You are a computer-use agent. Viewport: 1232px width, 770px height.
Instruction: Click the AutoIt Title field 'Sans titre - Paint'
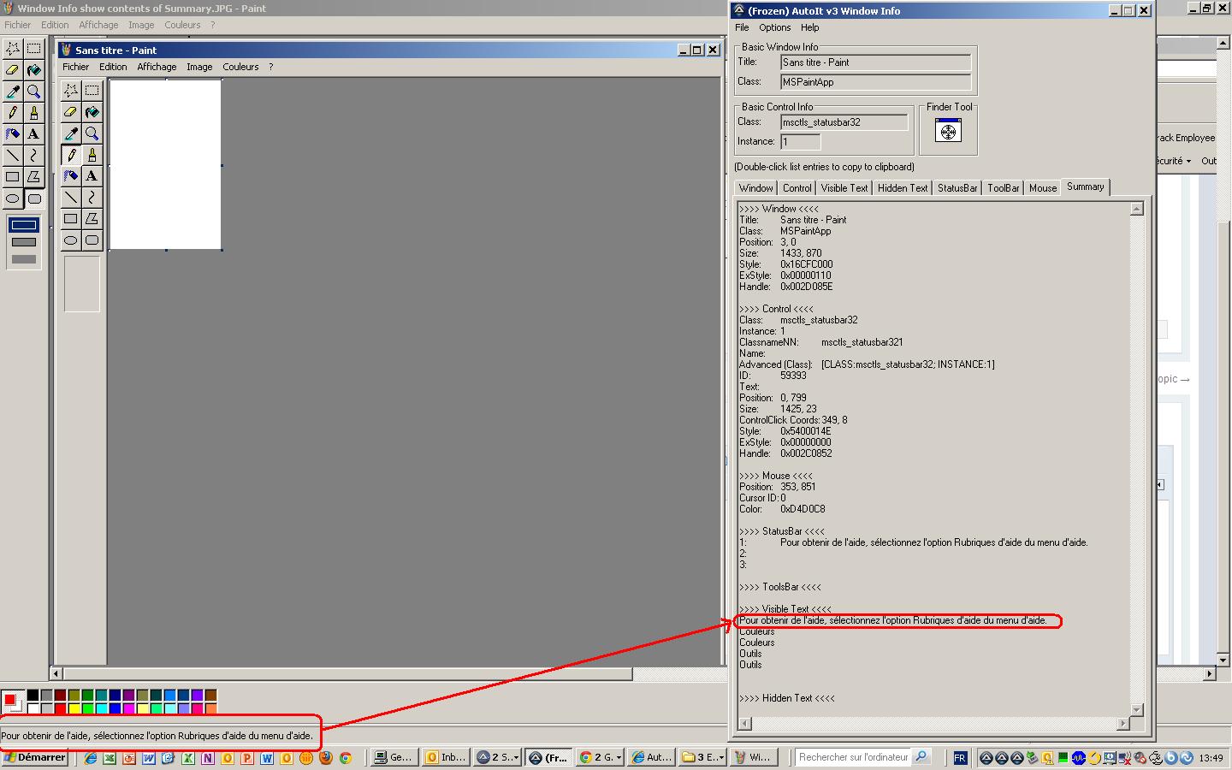(876, 62)
